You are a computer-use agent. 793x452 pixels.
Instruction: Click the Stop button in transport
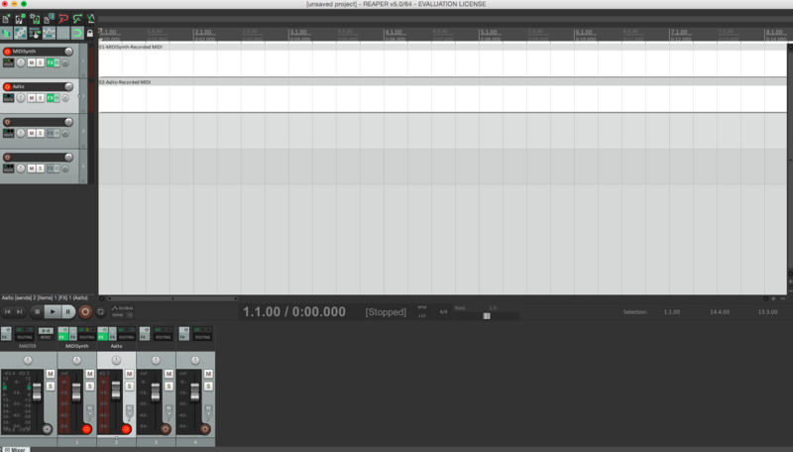point(37,311)
